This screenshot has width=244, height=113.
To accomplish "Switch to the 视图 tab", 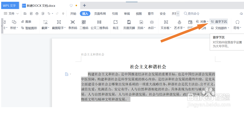I will click(139, 14).
